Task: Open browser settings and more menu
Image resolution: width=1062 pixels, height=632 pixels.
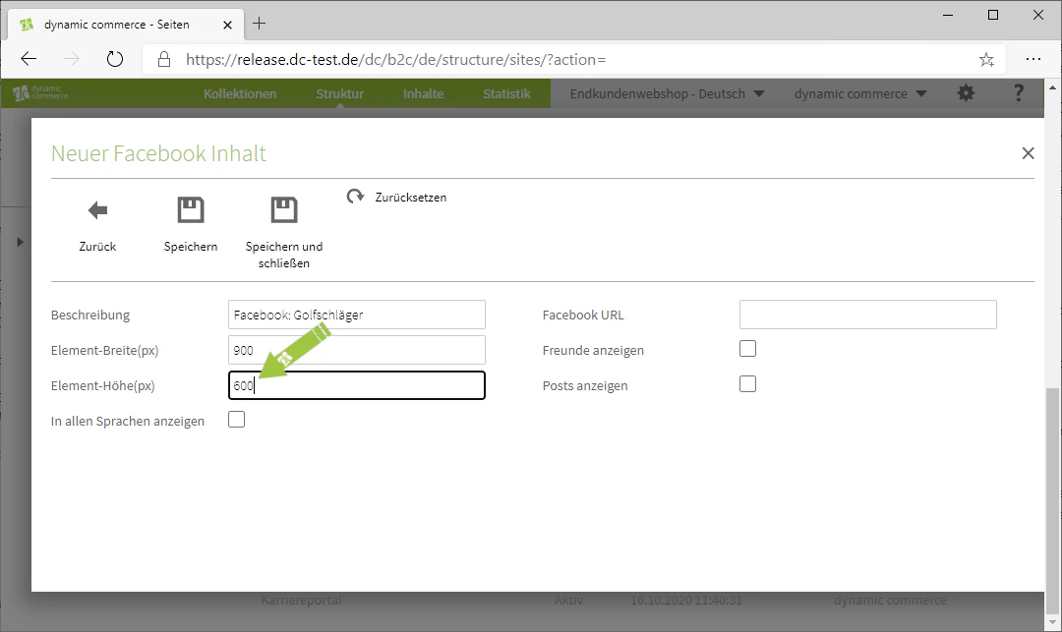Action: pos(1032,60)
